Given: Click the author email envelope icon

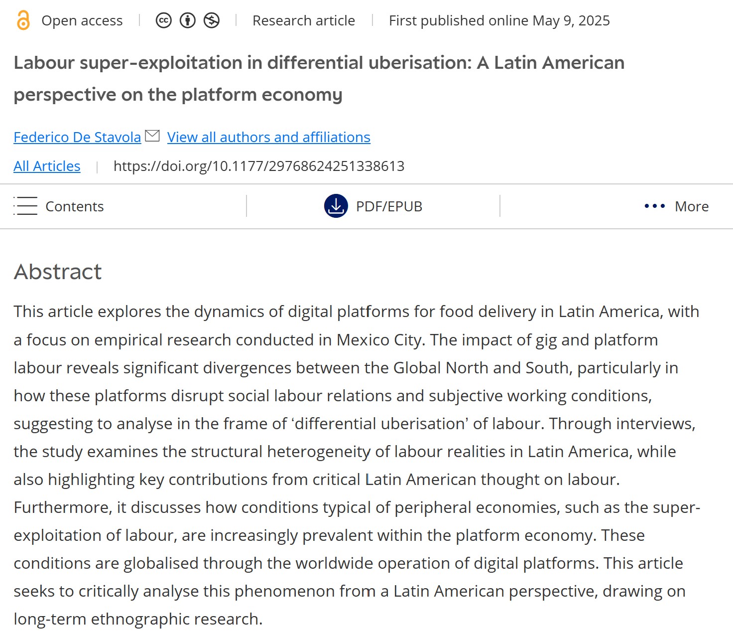Looking at the screenshot, I should [x=152, y=136].
